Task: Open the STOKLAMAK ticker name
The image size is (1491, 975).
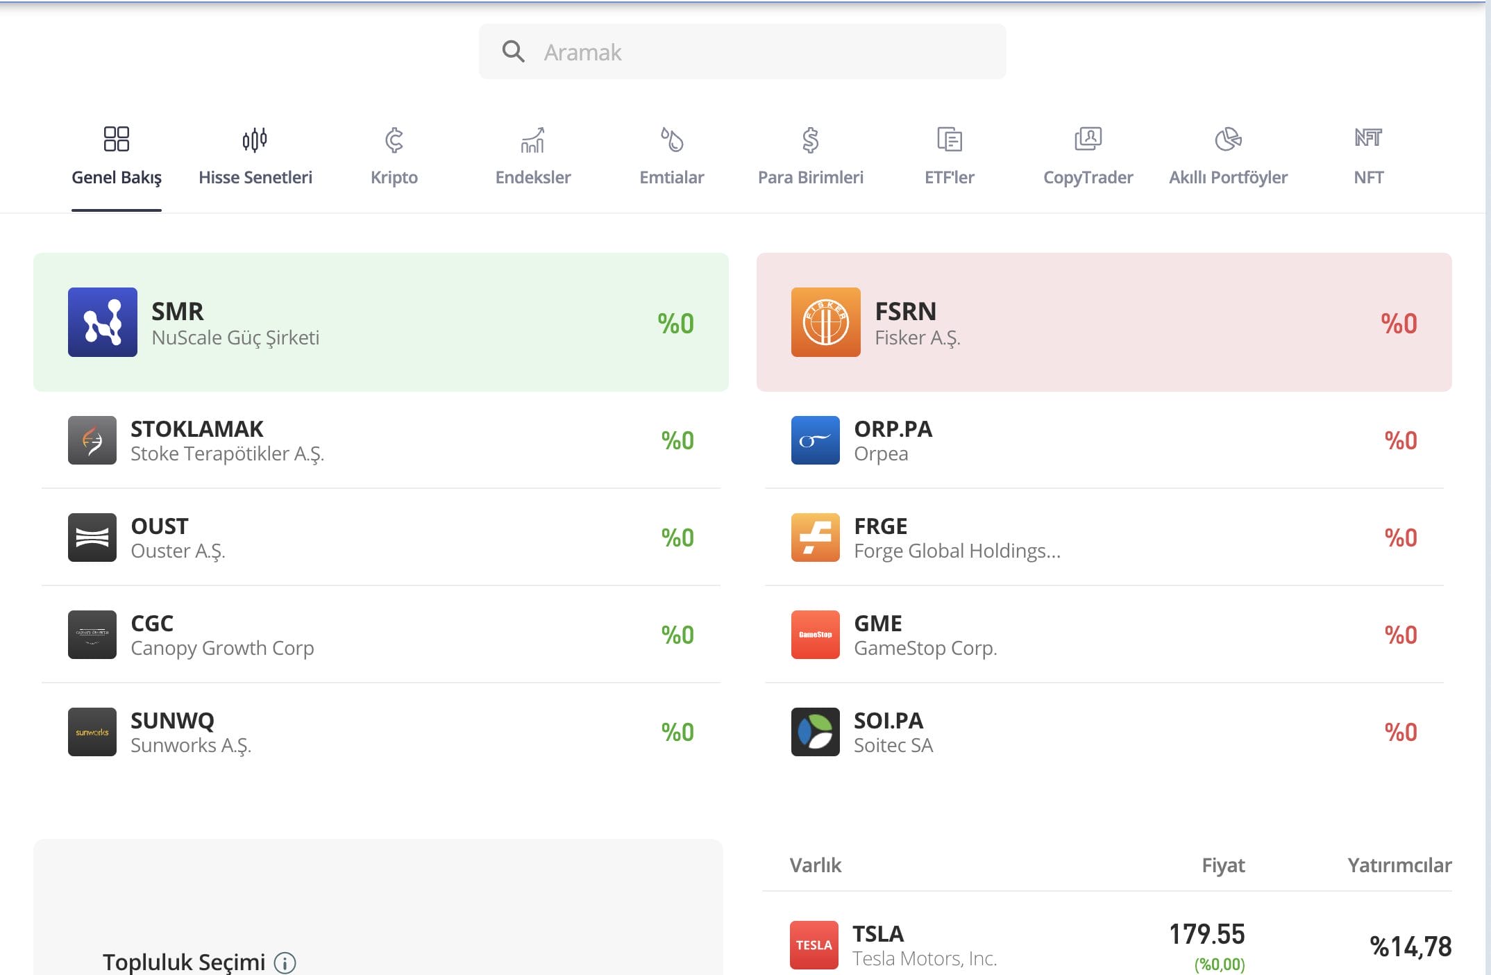Action: tap(197, 429)
